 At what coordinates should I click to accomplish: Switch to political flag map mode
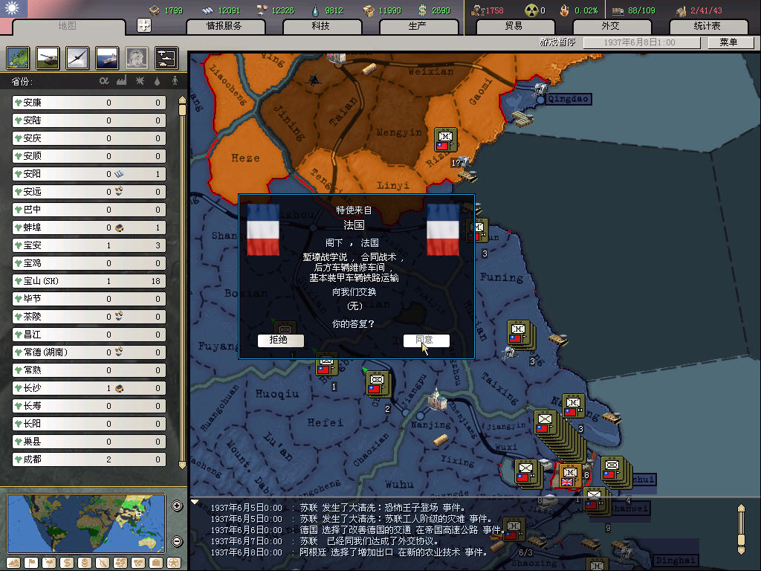31,562
